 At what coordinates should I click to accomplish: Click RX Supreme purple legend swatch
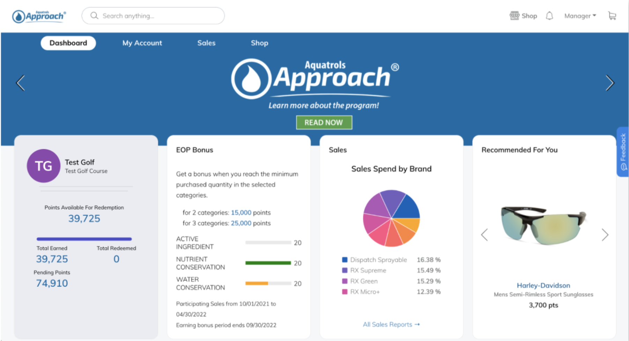(345, 270)
